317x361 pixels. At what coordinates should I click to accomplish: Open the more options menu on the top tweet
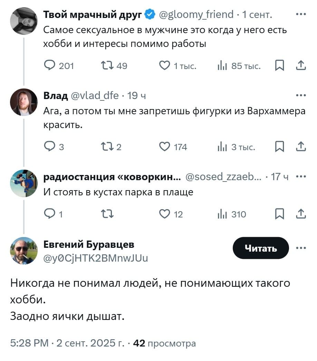click(301, 14)
